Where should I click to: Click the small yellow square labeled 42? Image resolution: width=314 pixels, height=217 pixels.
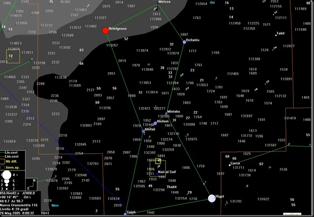(158, 161)
